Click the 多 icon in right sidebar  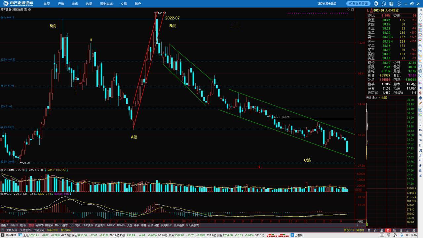[x=420, y=166]
